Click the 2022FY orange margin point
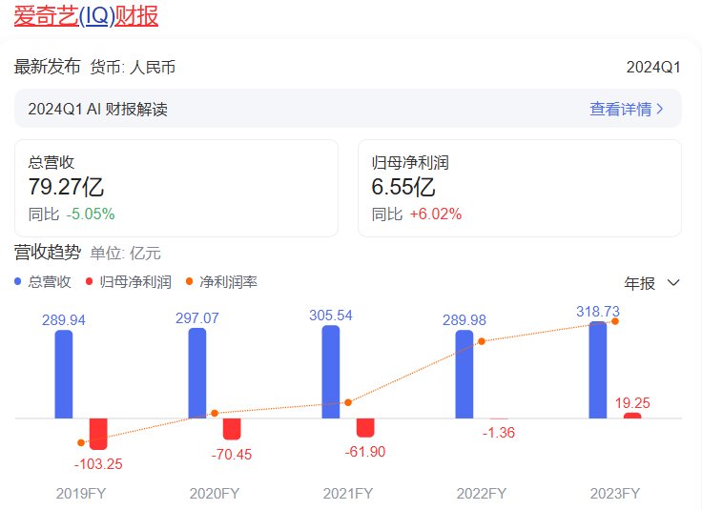Image resolution: width=702 pixels, height=510 pixels. click(482, 341)
